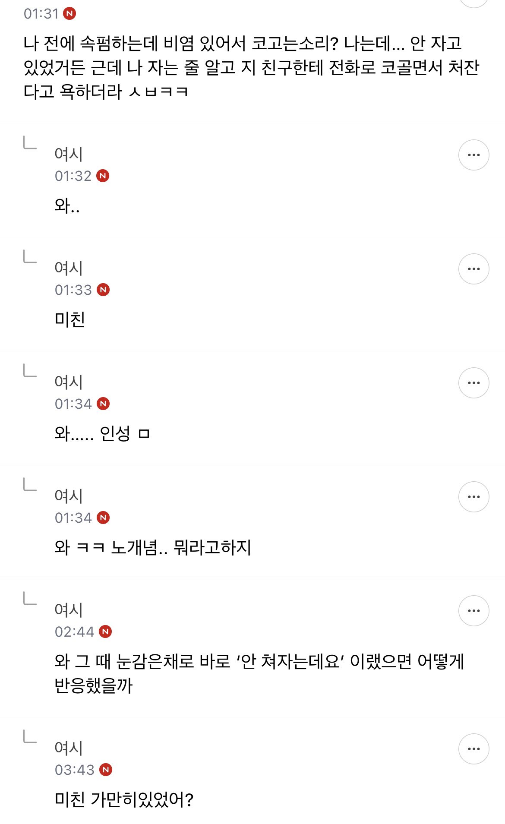Open 여시 nickname above 02:44 timestamp
The width and height of the screenshot is (505, 824).
tap(69, 610)
